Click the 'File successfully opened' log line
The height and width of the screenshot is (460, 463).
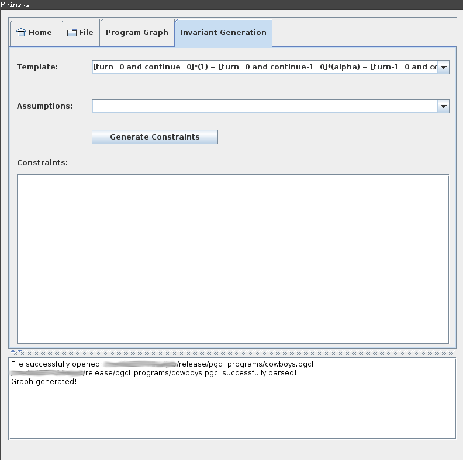(162, 364)
